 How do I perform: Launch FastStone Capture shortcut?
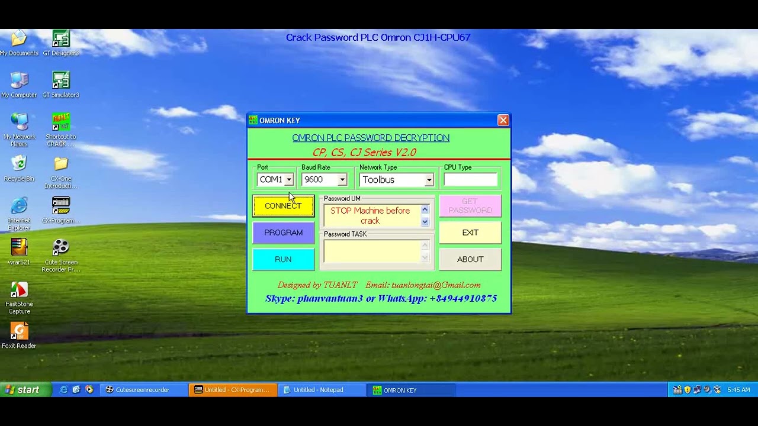[19, 298]
